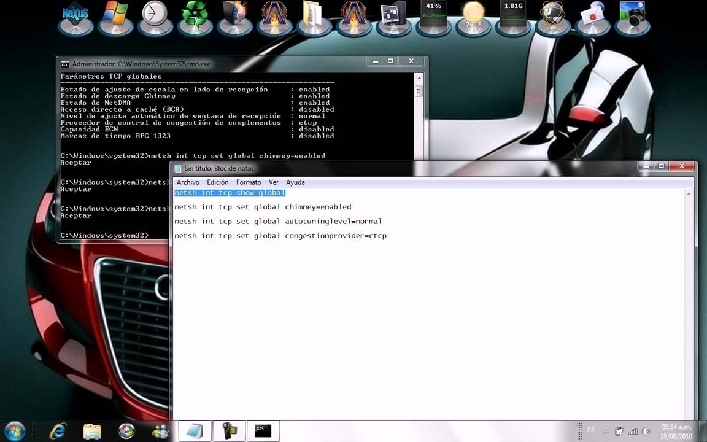The height and width of the screenshot is (442, 707).
Task: Open Windows Live Messenger taskbar icon
Action: click(x=160, y=431)
